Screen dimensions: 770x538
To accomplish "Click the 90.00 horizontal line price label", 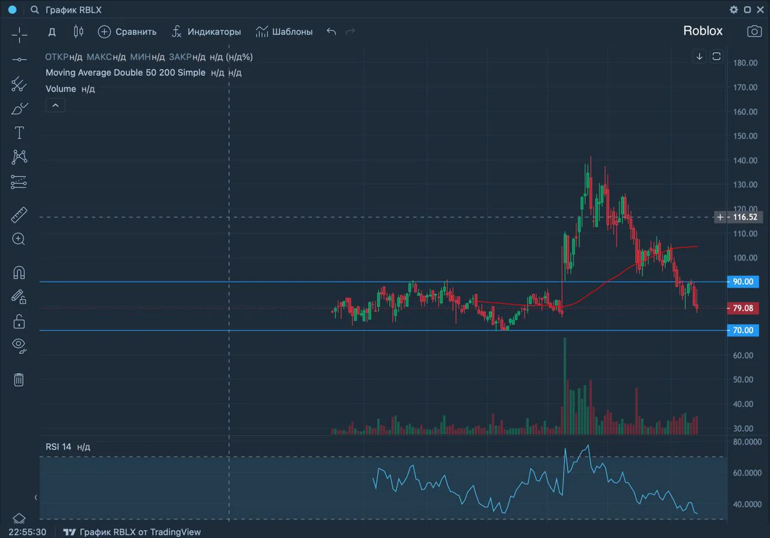I will (x=743, y=282).
